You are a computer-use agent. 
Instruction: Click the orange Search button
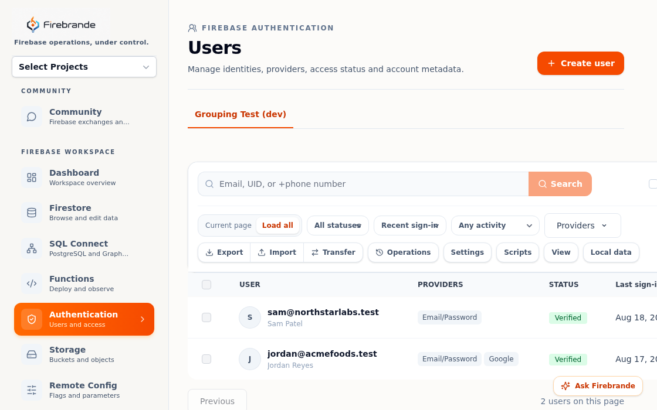[x=560, y=184]
